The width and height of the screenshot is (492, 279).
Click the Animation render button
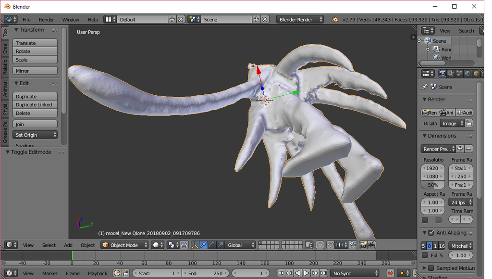(447, 113)
